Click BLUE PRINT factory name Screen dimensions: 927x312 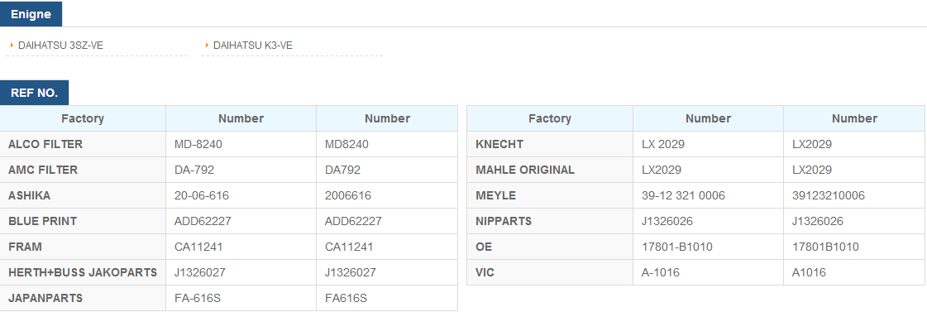42,222
